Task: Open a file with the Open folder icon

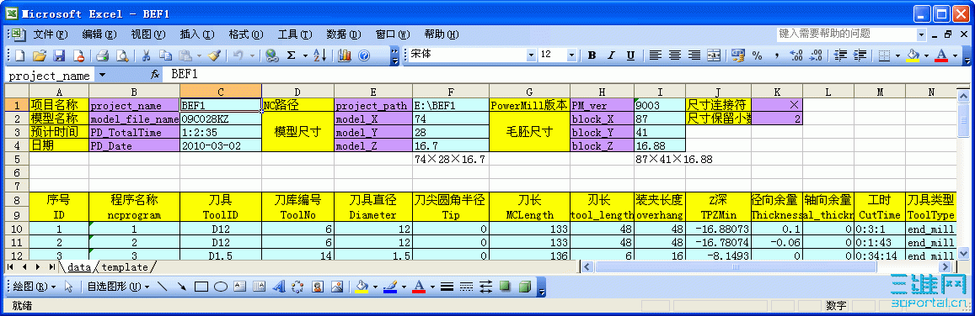Action: [x=39, y=55]
